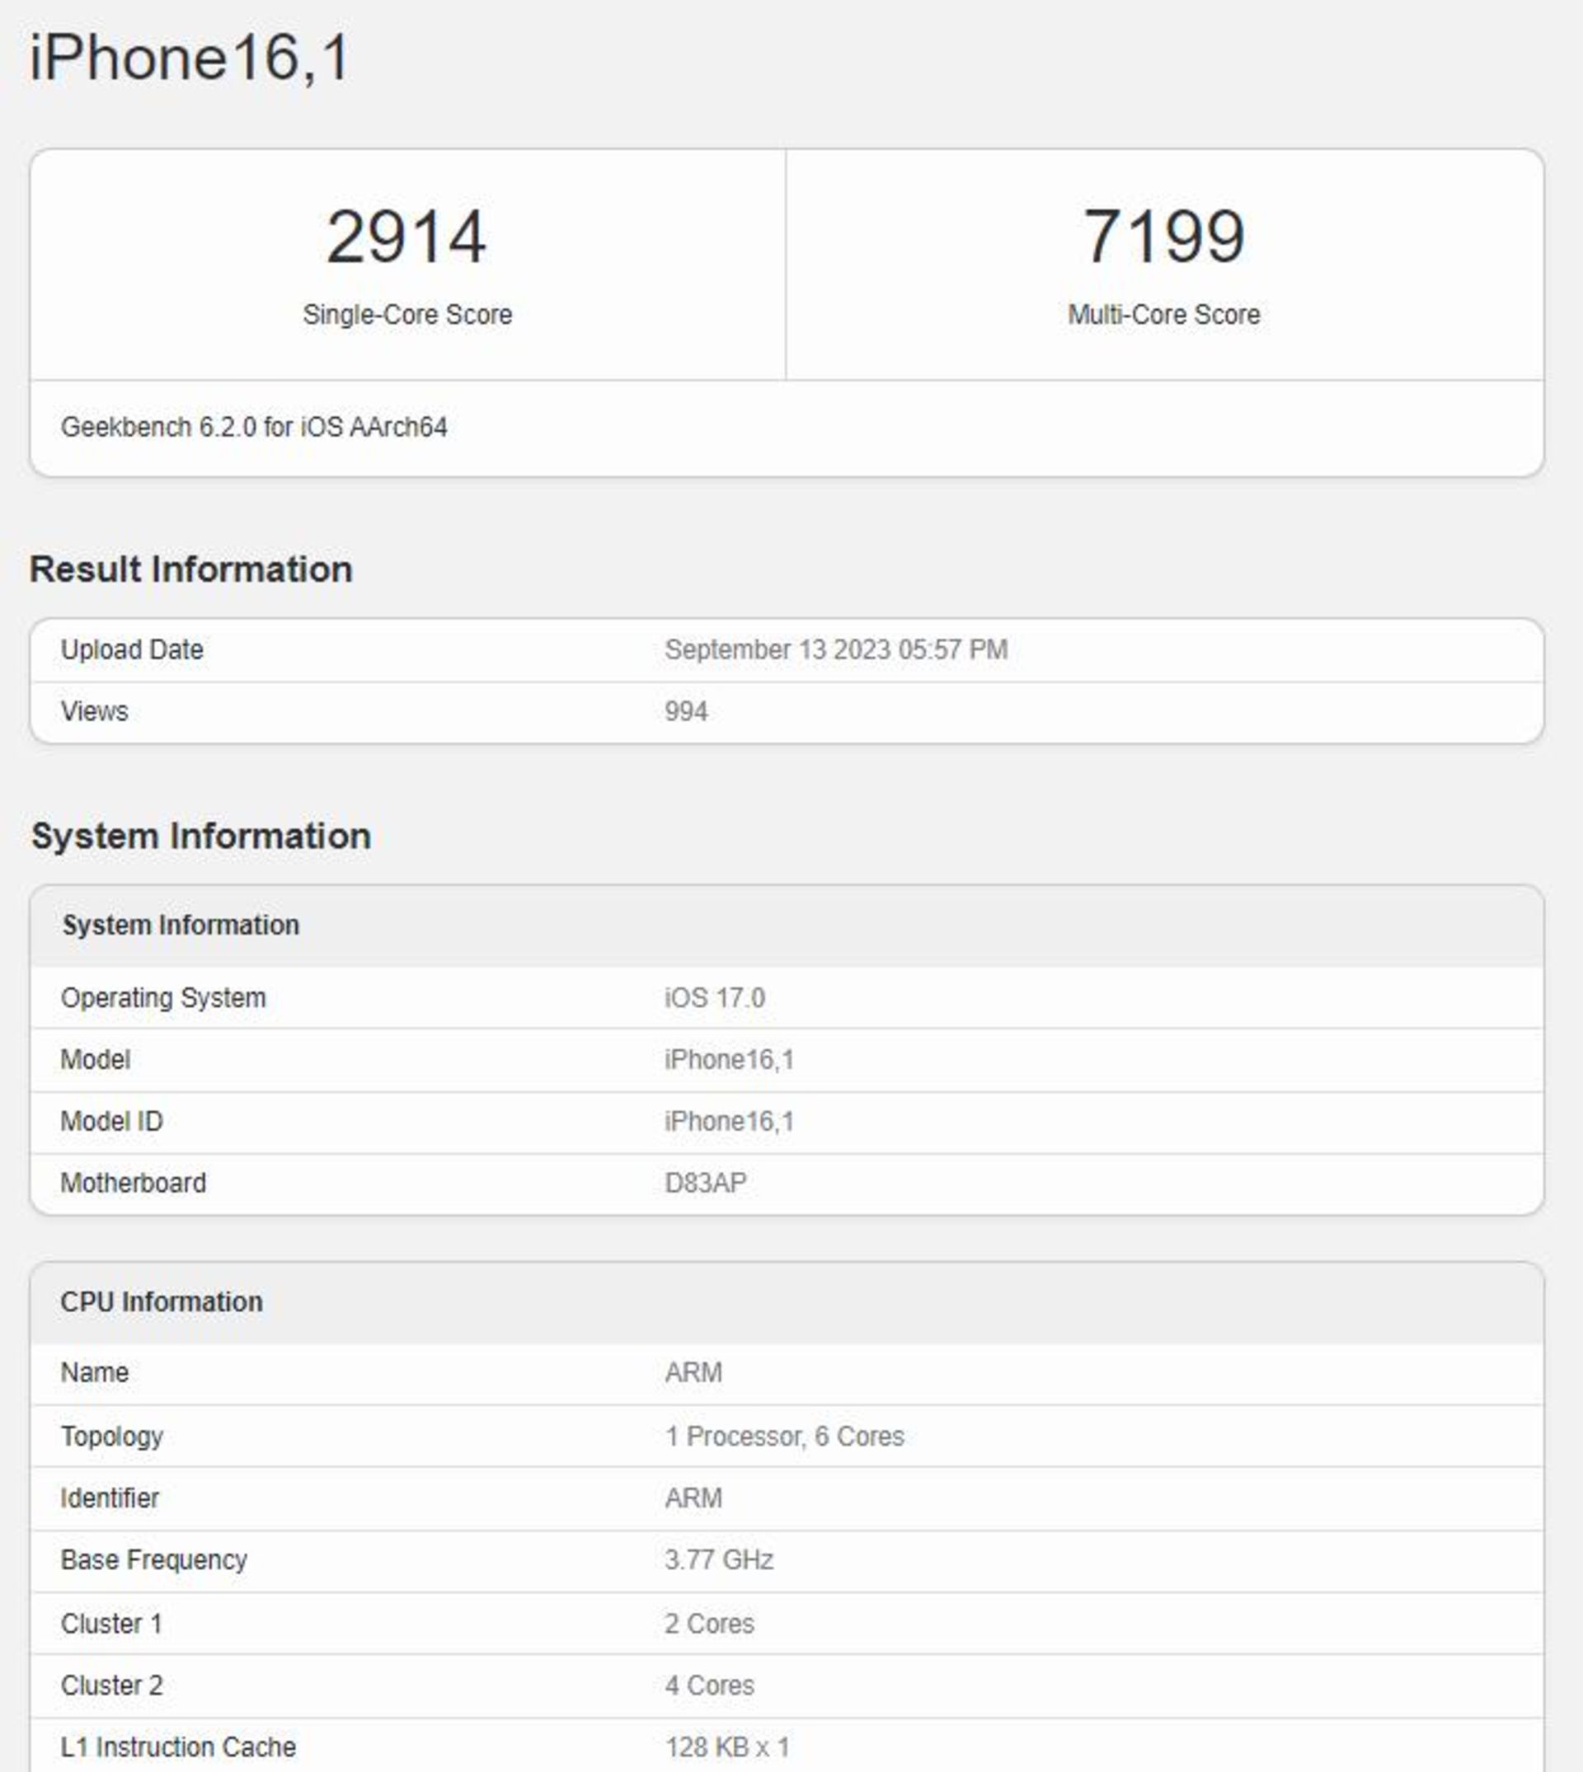Screen dimensions: 1583x1772
Task: Click the Single-Core Score label
Action: coord(407,314)
